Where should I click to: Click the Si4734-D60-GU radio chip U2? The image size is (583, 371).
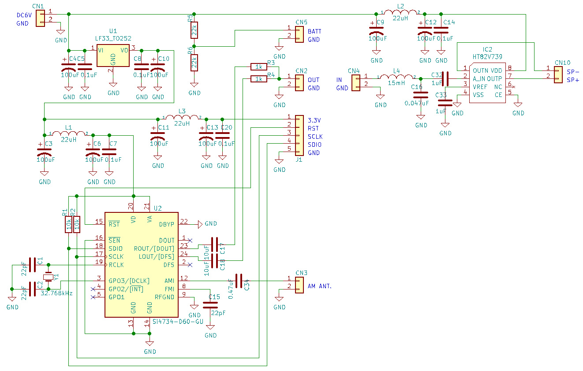[141, 264]
